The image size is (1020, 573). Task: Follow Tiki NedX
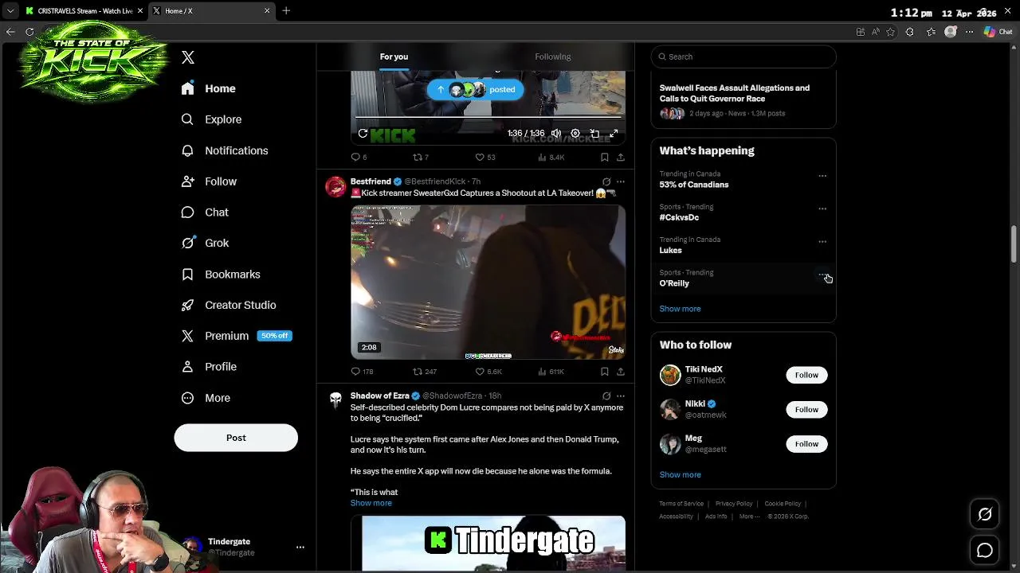coord(806,375)
